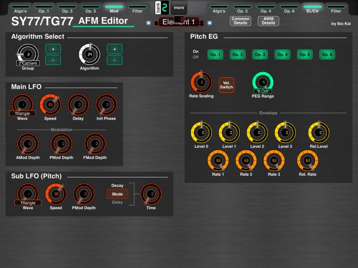Click the Init Phase knob
Viewport: 358px width, 268px height.
point(106,105)
